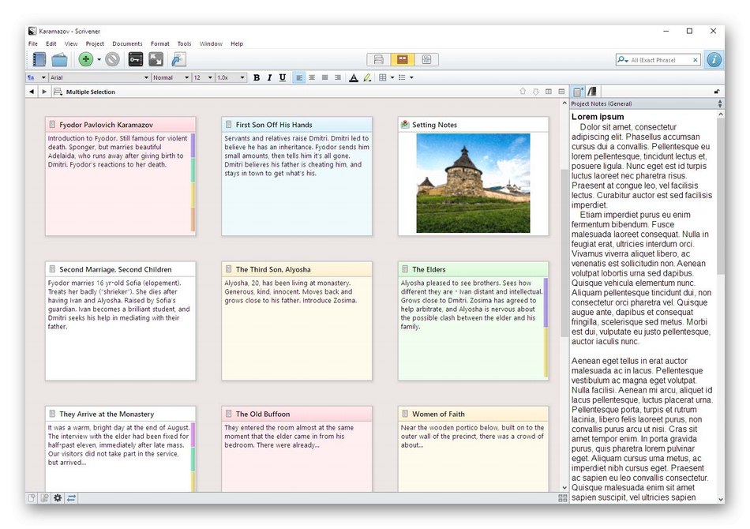The width and height of the screenshot is (750, 529).
Task: Open the 1.0x line spacing dropdown
Action: [x=231, y=77]
